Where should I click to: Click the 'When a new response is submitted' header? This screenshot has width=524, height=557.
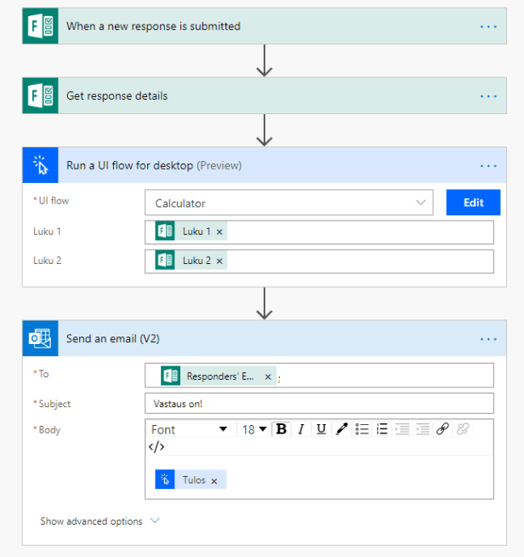click(265, 26)
